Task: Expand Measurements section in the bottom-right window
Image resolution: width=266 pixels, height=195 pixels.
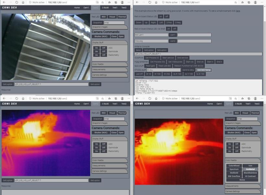Action: 242,186
